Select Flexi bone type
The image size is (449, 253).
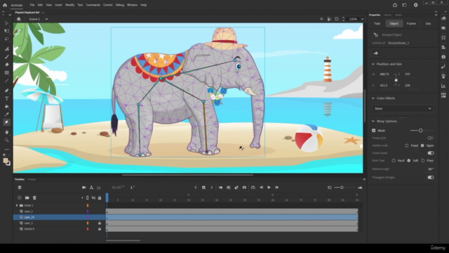(x=422, y=161)
